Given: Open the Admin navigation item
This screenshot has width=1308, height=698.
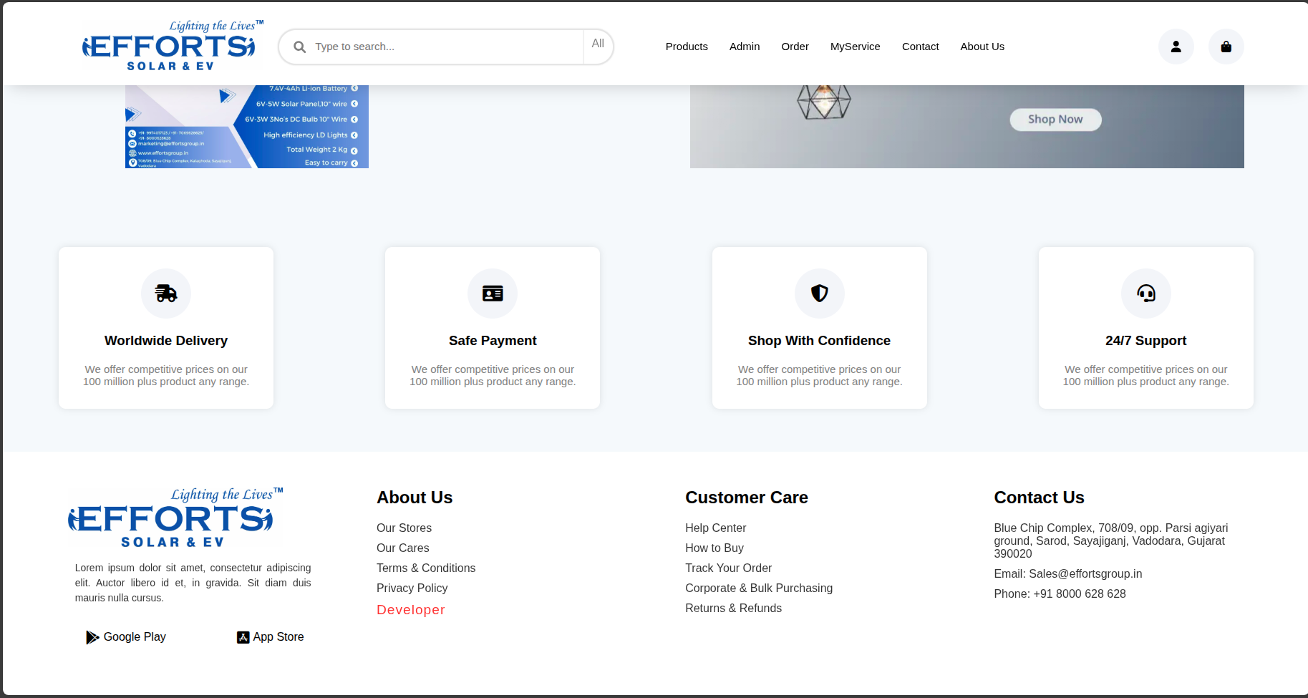Looking at the screenshot, I should (744, 47).
